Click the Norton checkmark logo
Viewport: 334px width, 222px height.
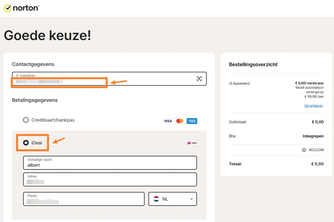8,8
